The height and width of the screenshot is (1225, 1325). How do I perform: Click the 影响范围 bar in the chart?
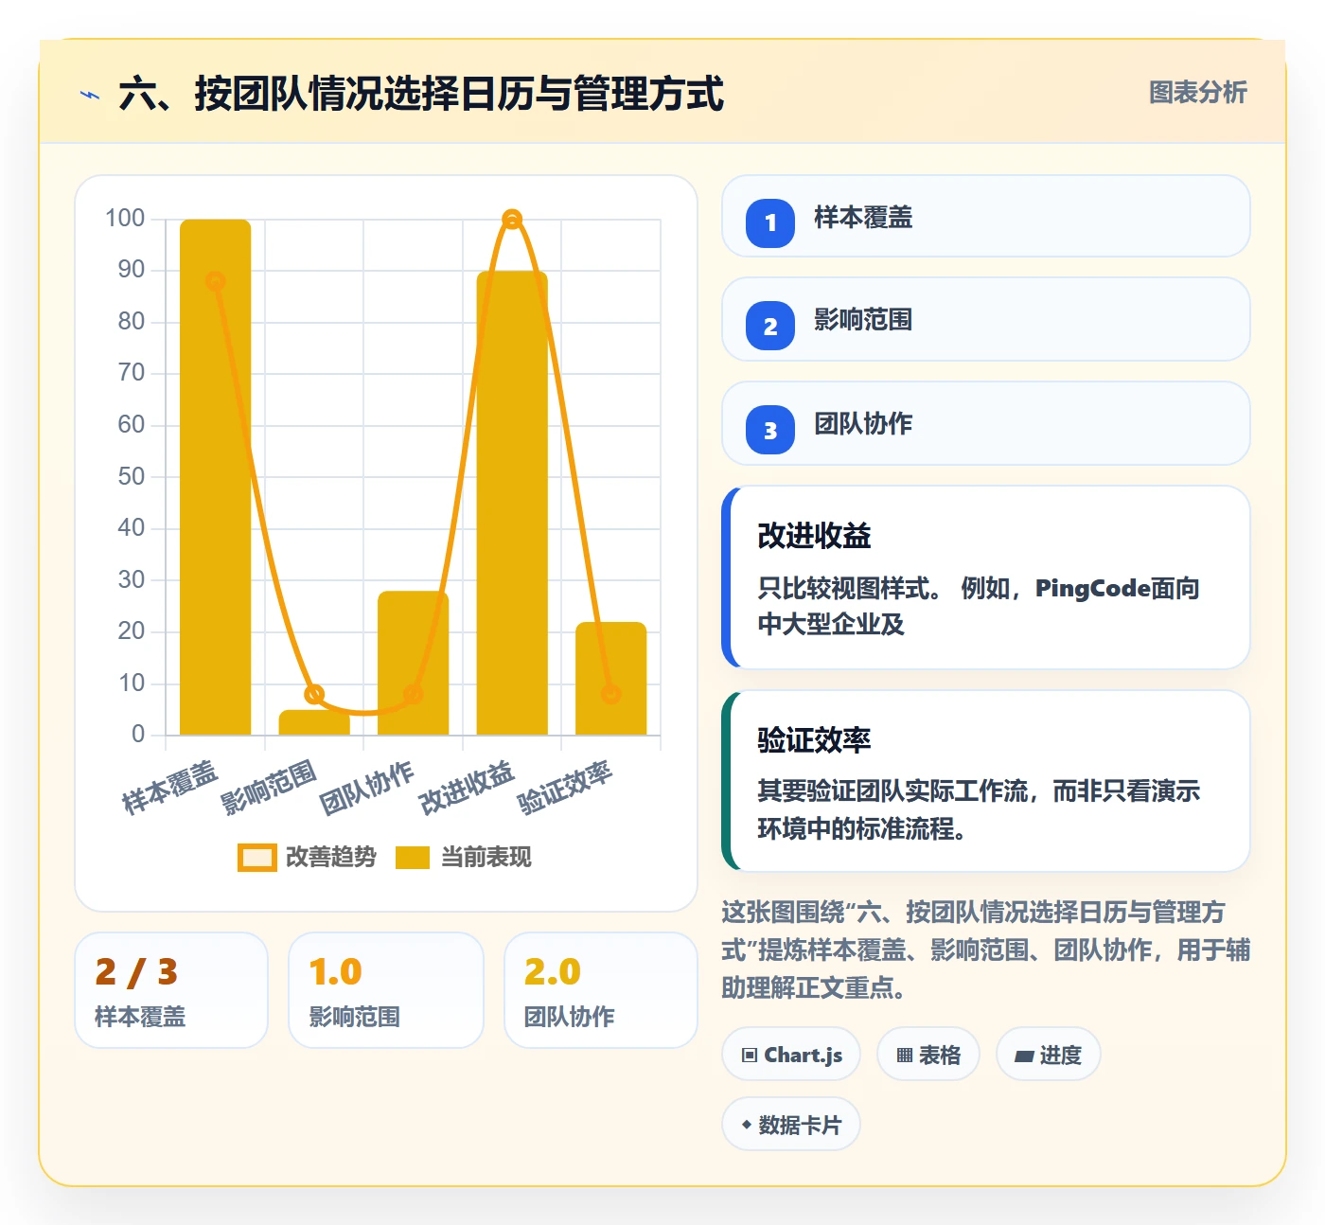pos(314,722)
